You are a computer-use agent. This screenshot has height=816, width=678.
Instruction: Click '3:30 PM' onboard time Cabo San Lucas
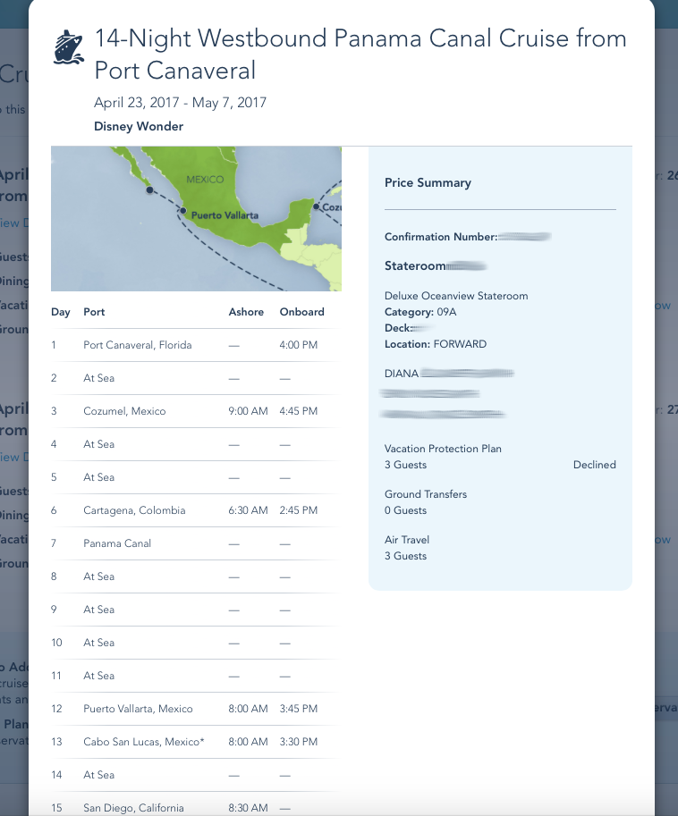(x=299, y=742)
